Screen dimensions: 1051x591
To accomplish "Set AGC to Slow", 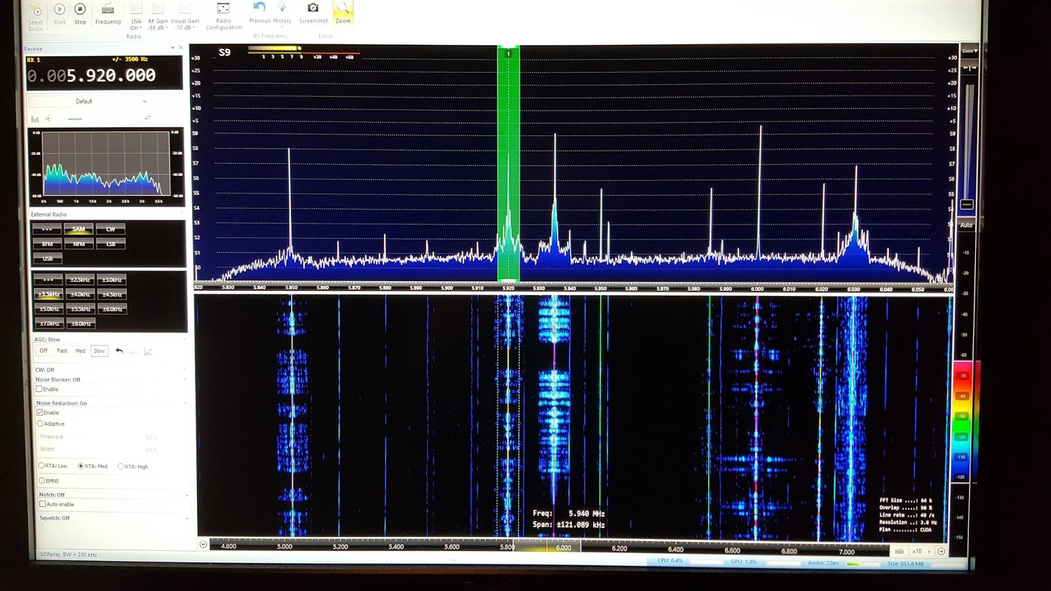I will click(99, 351).
